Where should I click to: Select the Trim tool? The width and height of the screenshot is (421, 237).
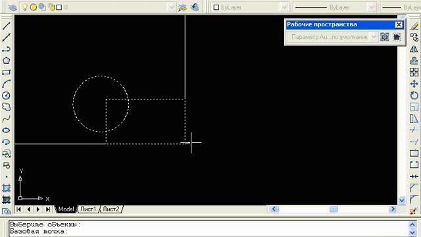pyautogui.click(x=414, y=130)
